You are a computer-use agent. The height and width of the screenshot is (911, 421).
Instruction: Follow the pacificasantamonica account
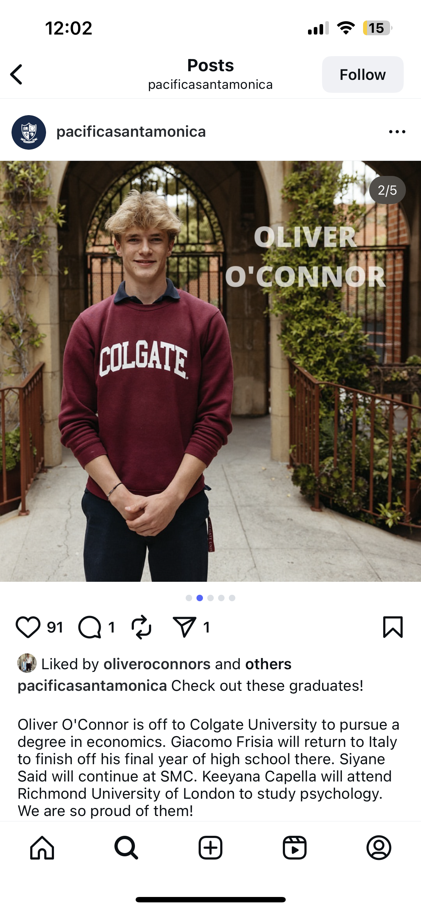[363, 74]
